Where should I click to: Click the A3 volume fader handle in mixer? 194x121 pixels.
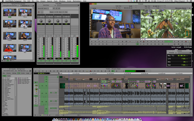tap(57, 50)
